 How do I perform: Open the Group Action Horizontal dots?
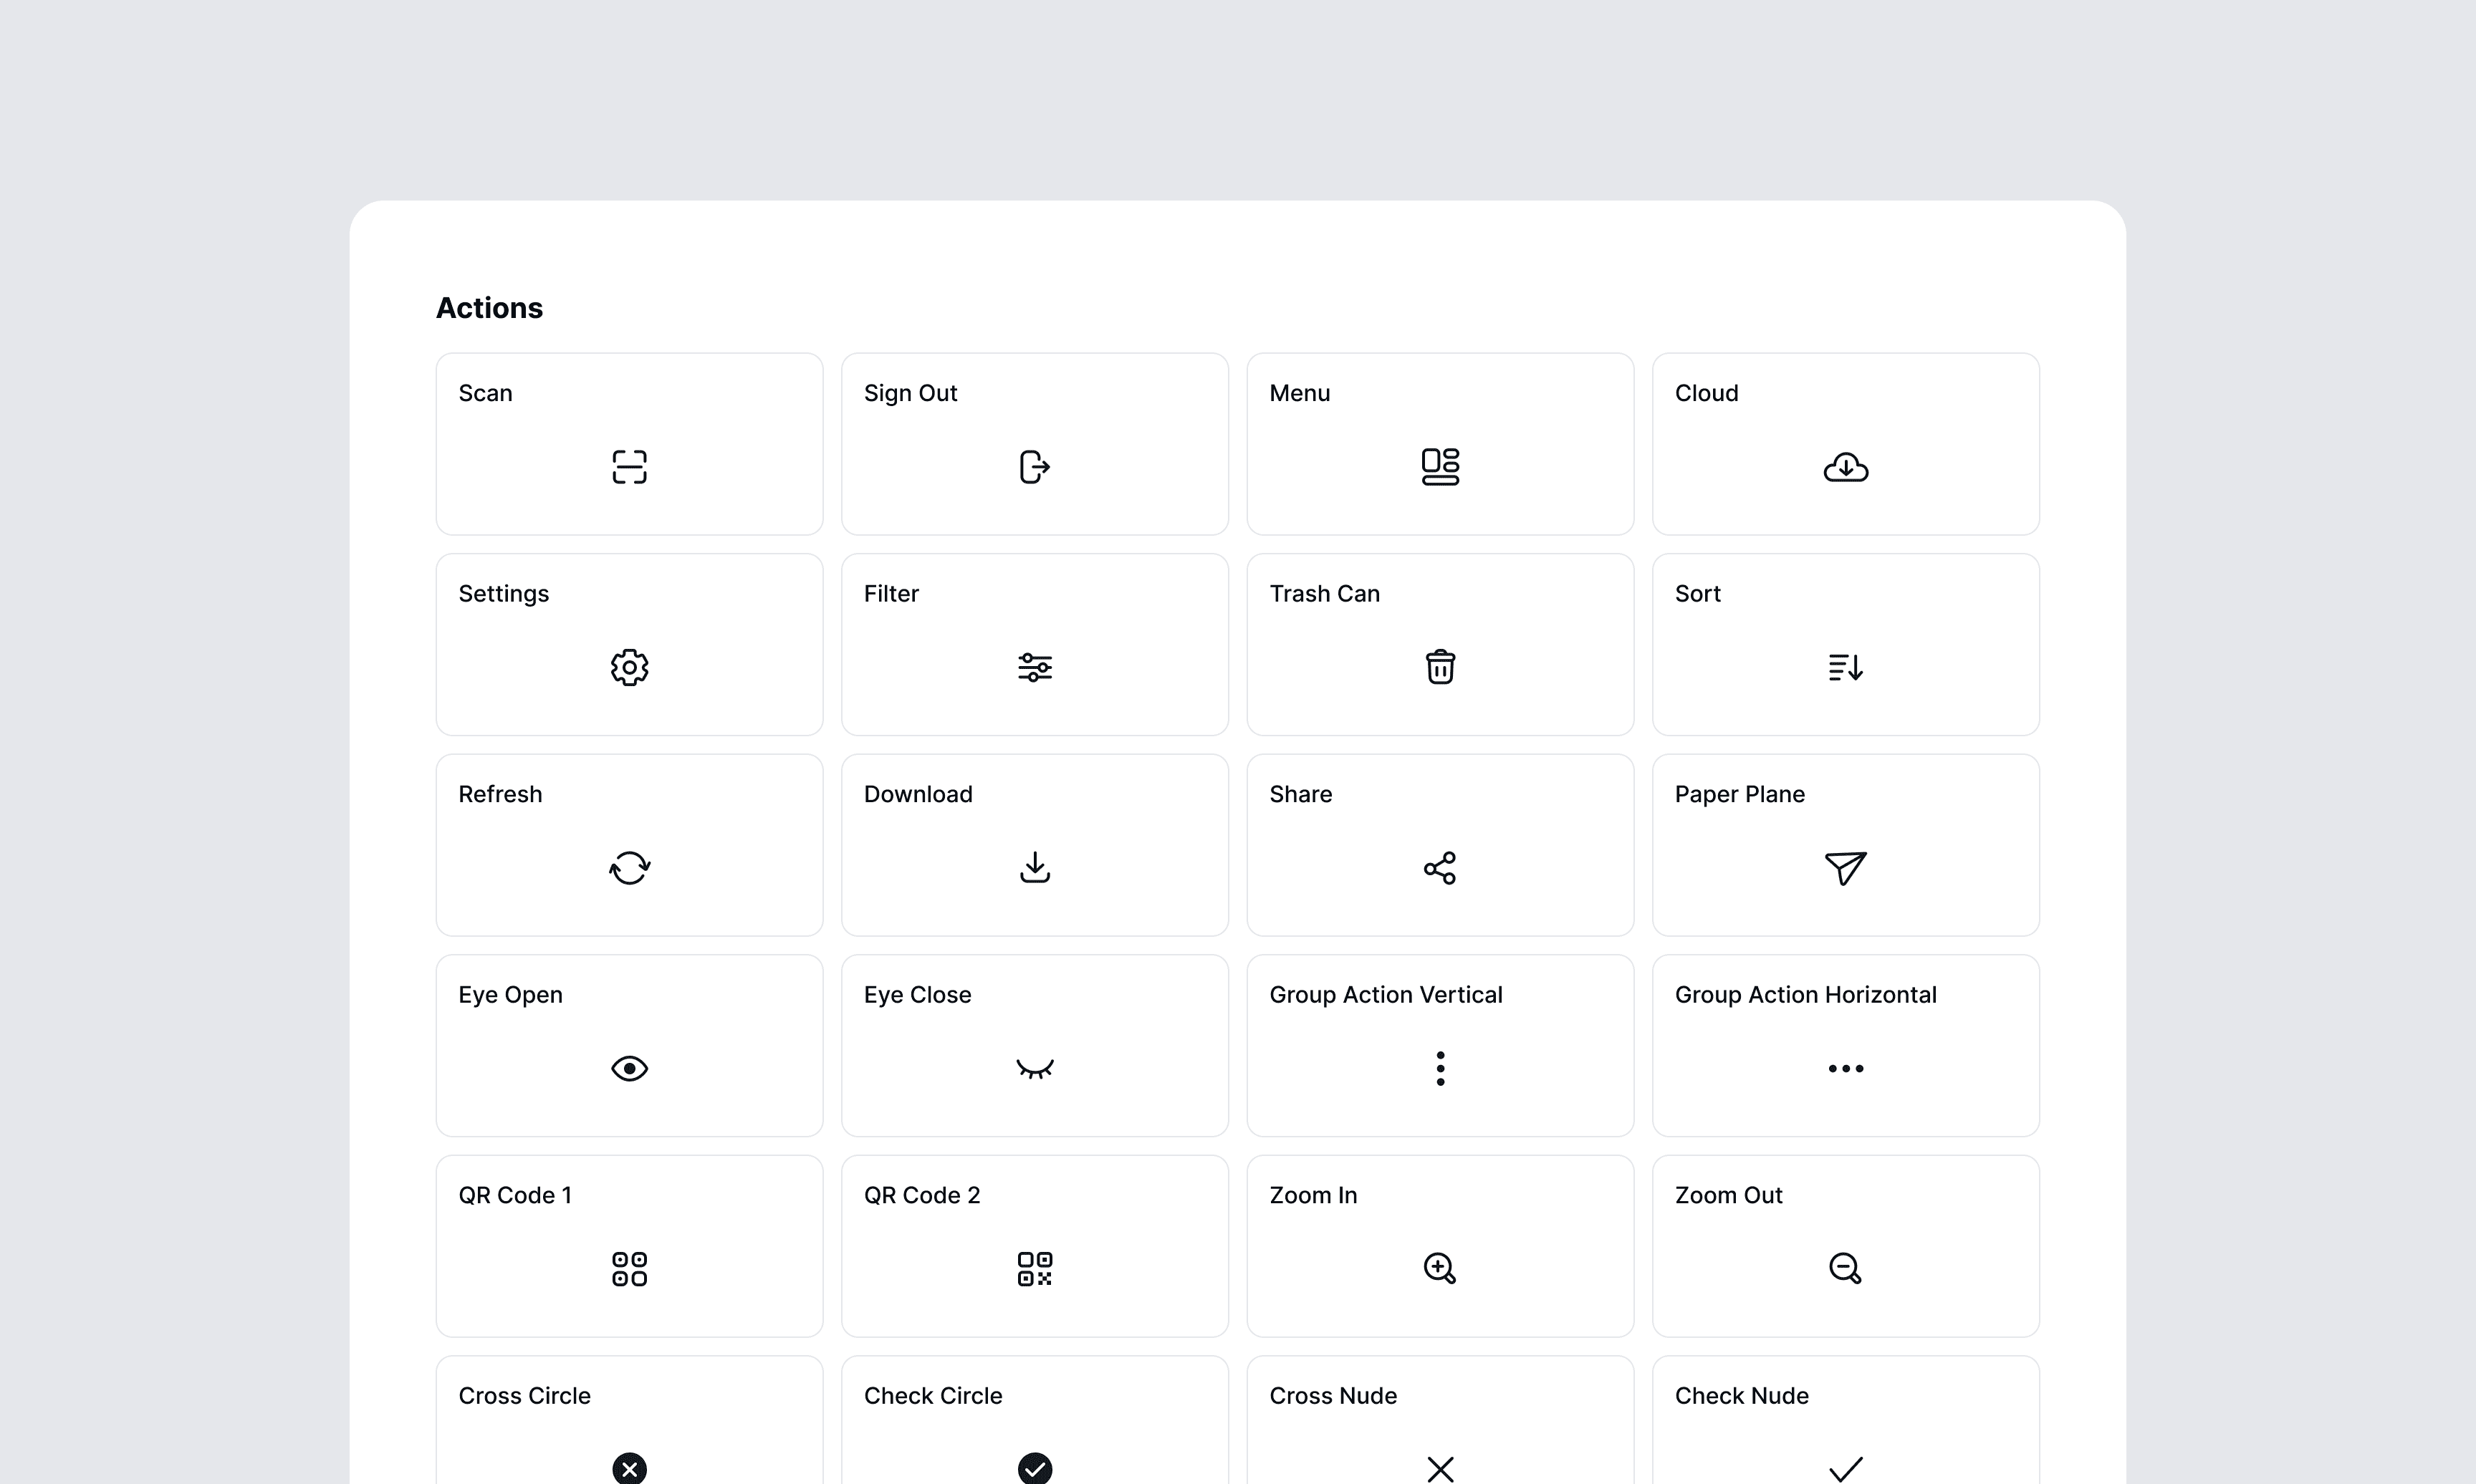tap(1845, 1069)
